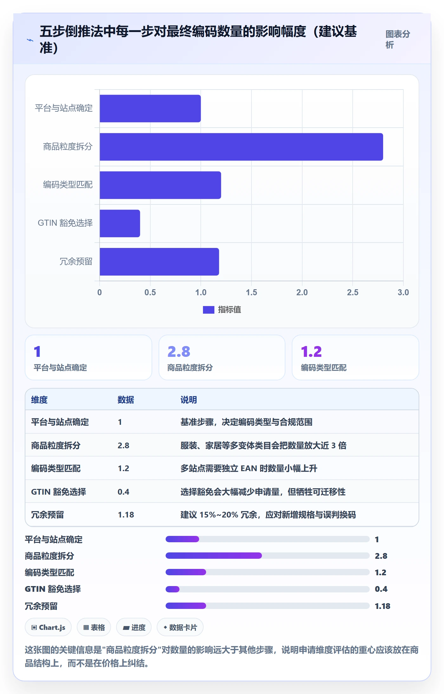Click the 商品粒度拆分 progress bar
Image resolution: width=444 pixels, height=694 pixels.
coord(268,556)
